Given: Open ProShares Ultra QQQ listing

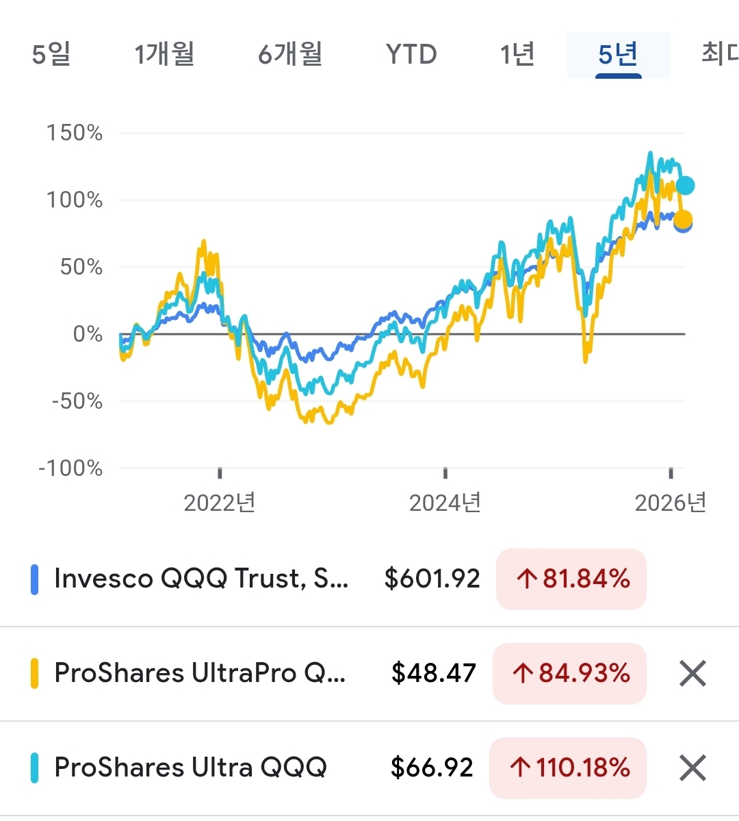Looking at the screenshot, I should pos(190,768).
